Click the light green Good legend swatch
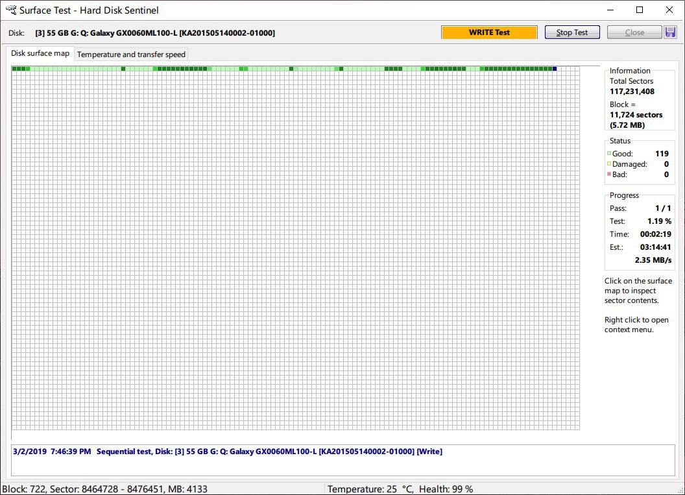The height and width of the screenshot is (495, 685). 609,153
